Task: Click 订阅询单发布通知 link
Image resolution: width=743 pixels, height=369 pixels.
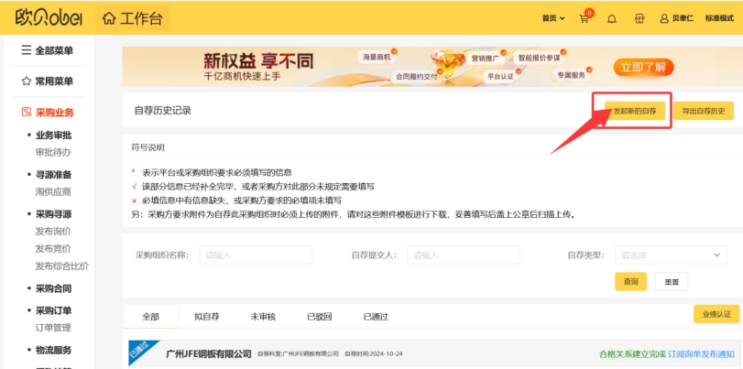Action: point(701,353)
